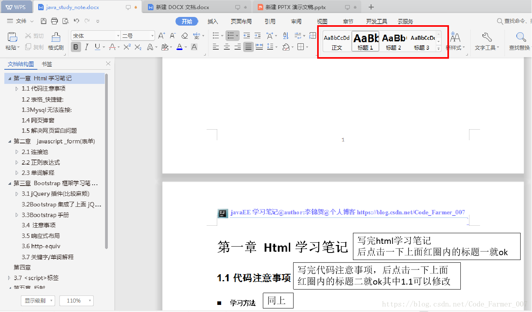
Task: Apply the 标题 2 style
Action: [x=394, y=41]
